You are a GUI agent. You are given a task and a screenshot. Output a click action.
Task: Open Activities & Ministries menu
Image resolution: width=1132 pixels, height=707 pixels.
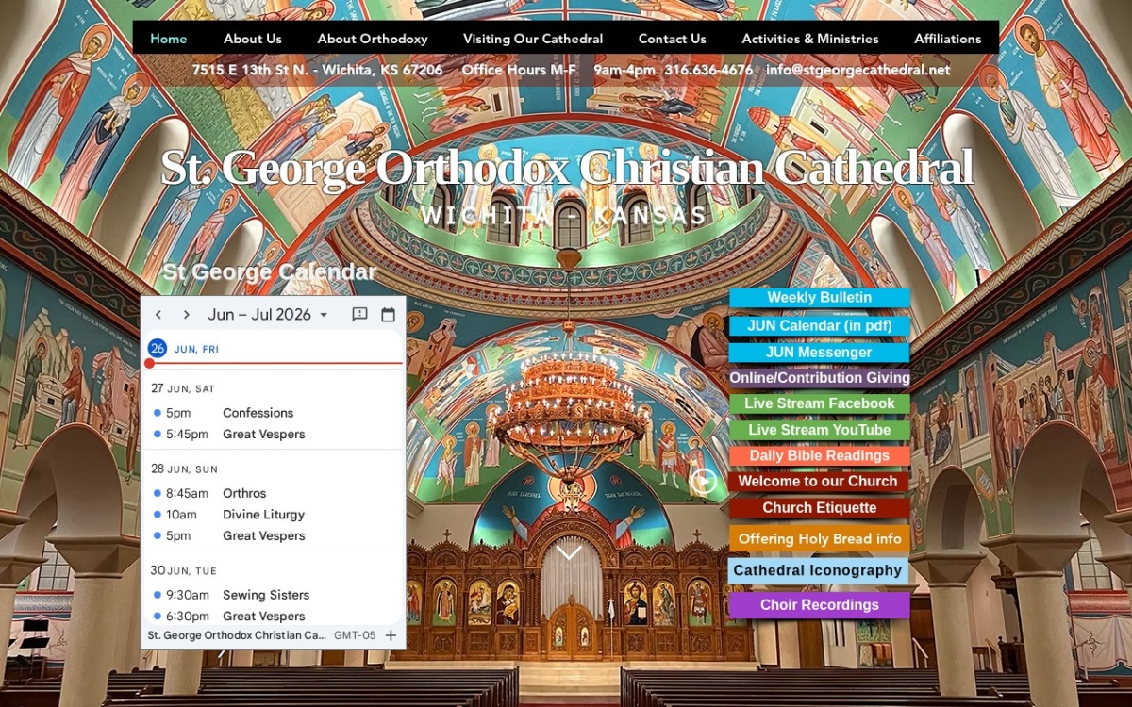[810, 39]
